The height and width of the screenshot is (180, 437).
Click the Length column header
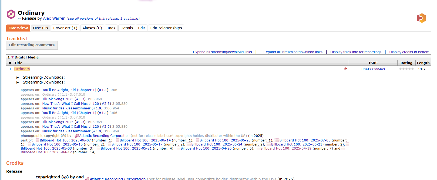423,63
